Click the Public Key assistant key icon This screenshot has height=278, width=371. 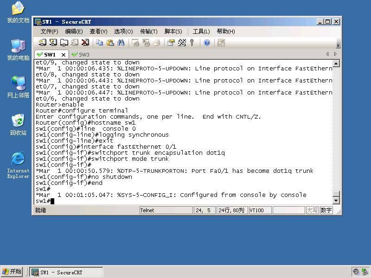(192, 43)
